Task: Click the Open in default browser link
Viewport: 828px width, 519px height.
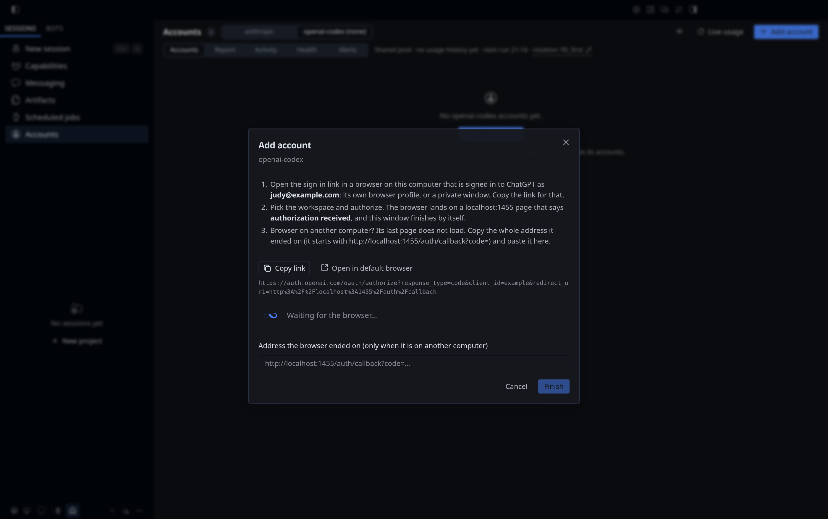Action: click(366, 268)
